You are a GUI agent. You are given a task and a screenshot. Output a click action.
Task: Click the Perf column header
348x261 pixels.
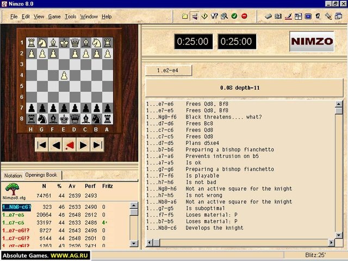(x=90, y=186)
